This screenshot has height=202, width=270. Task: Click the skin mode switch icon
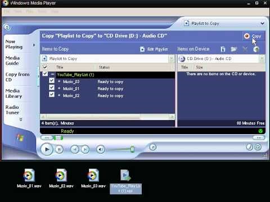coord(258,147)
